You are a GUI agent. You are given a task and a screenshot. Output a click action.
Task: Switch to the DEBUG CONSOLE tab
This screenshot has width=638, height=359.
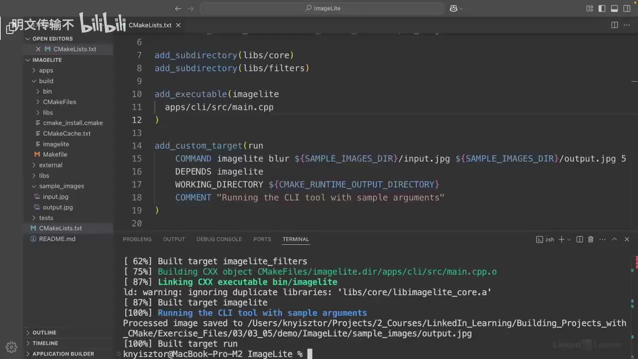coord(219,239)
